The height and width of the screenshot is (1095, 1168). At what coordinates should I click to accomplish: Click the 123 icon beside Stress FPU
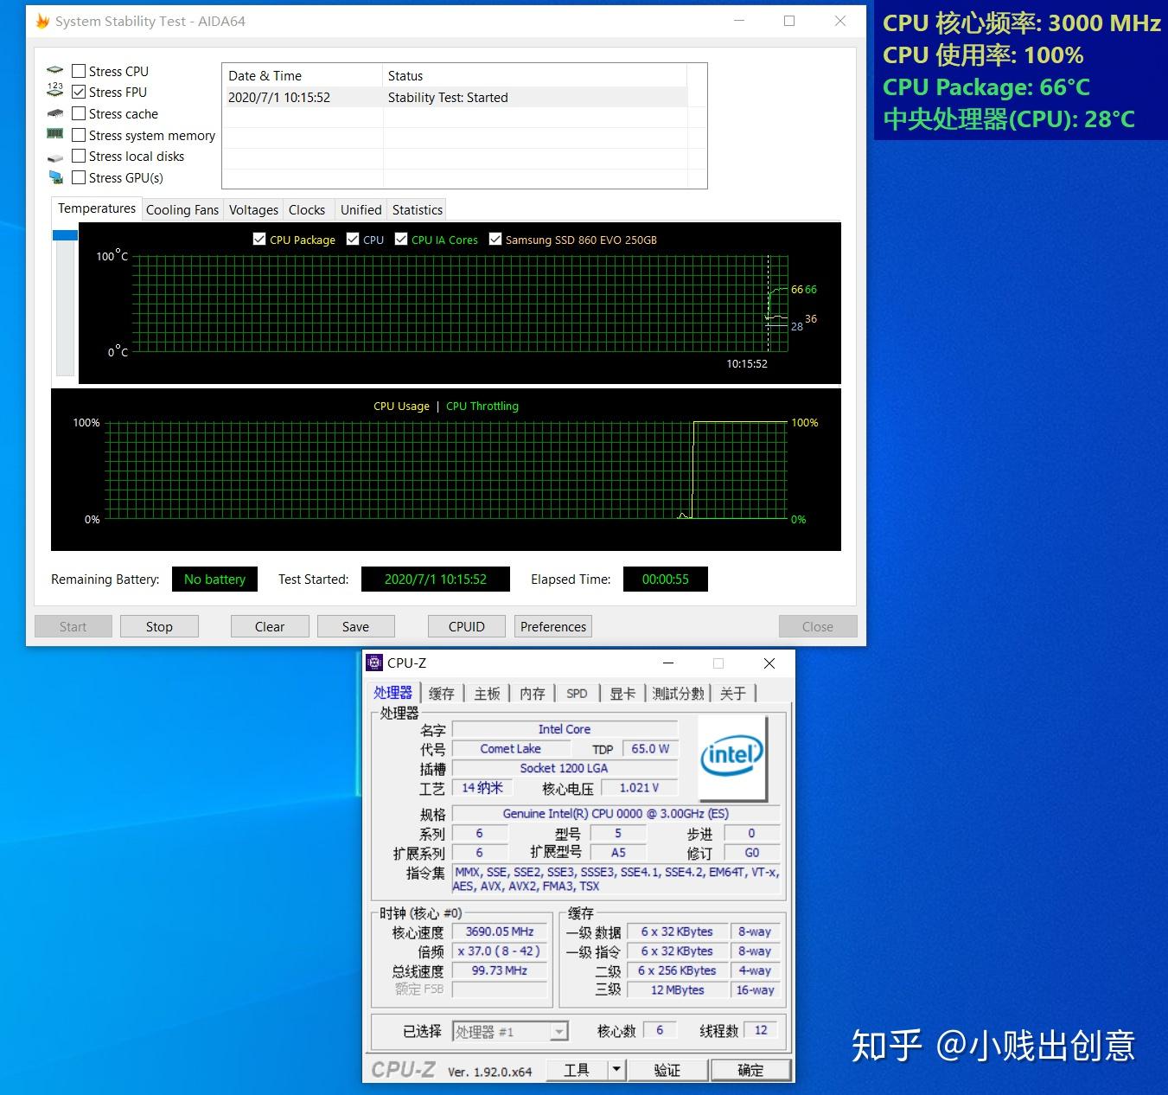(55, 91)
